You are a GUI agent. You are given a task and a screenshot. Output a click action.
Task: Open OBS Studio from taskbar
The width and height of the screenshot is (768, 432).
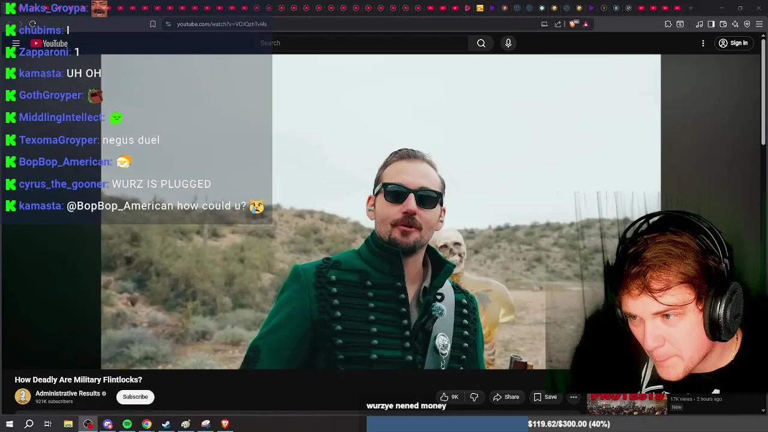tap(88, 424)
